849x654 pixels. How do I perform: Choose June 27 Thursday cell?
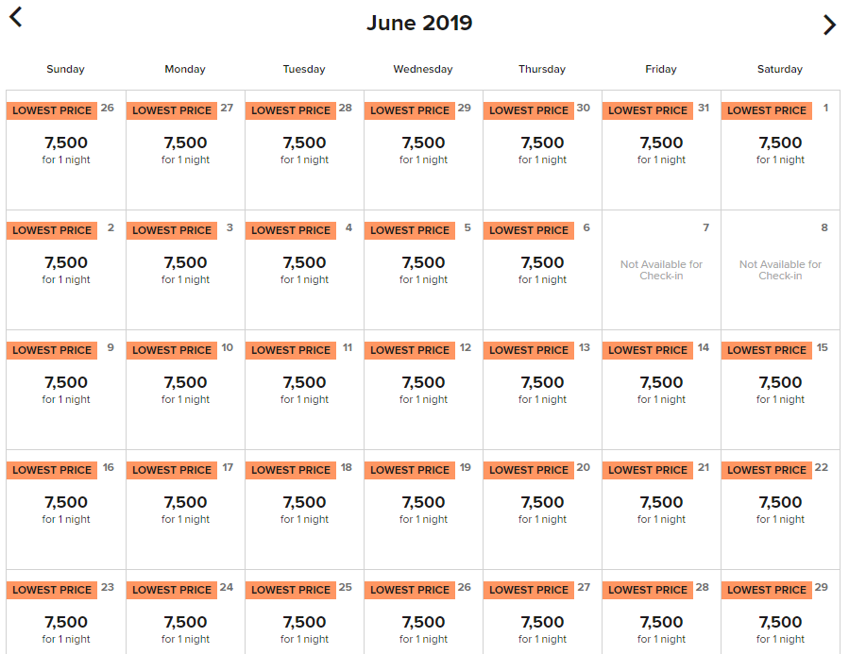coord(542,612)
